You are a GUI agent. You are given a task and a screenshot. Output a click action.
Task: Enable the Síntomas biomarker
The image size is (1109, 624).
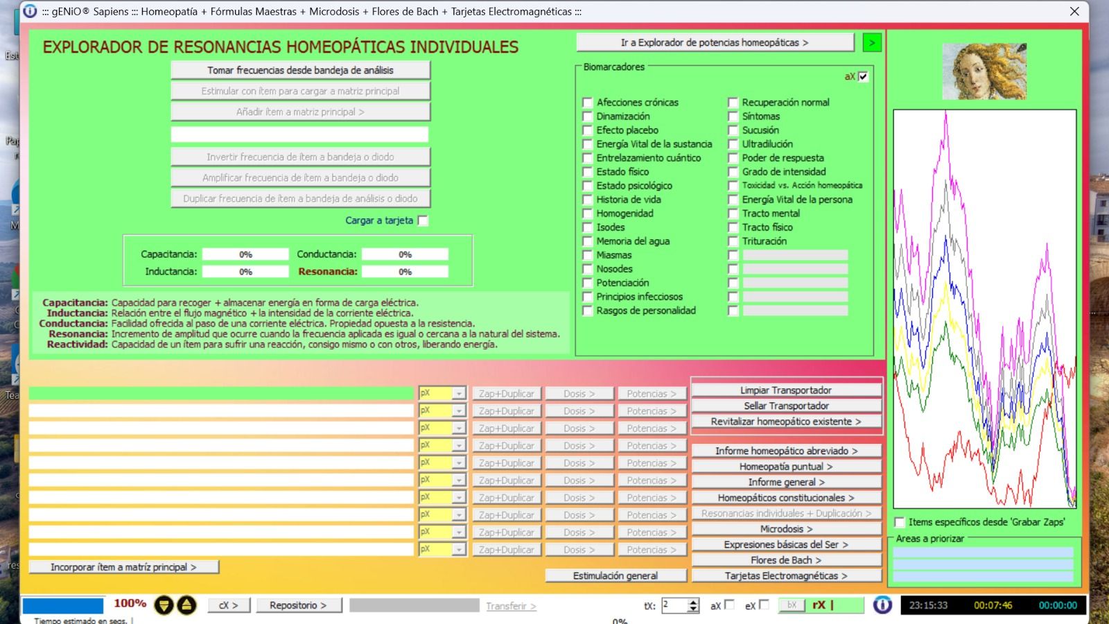(733, 116)
